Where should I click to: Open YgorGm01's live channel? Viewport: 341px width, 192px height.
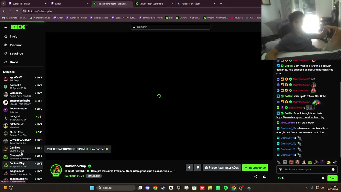23,79
